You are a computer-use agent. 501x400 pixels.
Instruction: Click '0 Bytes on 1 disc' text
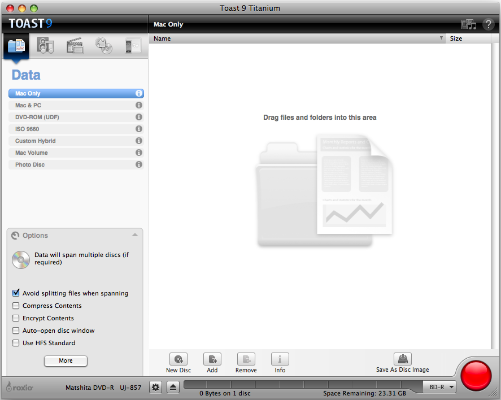tap(225, 393)
